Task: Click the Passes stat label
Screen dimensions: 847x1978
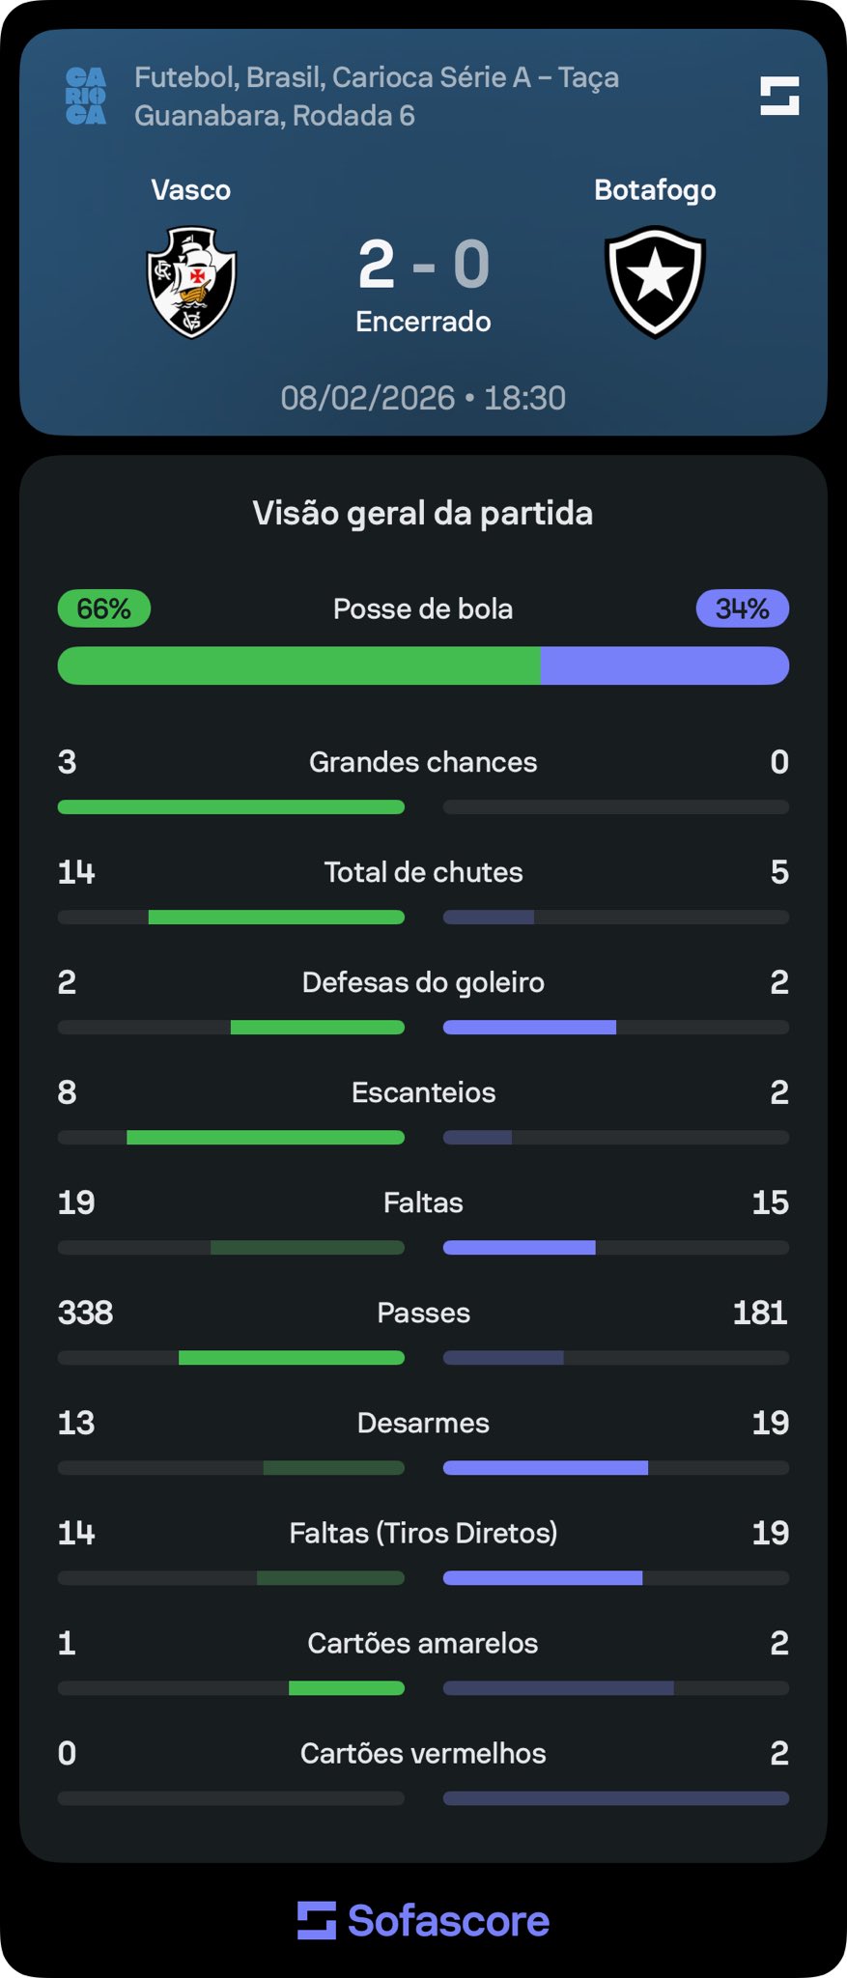Action: pyautogui.click(x=423, y=1313)
